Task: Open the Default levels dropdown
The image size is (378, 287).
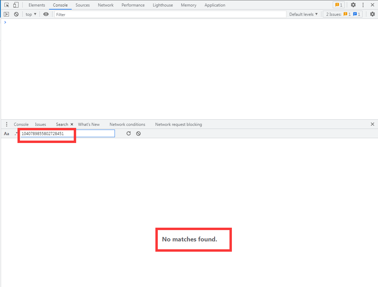Action: 304,14
